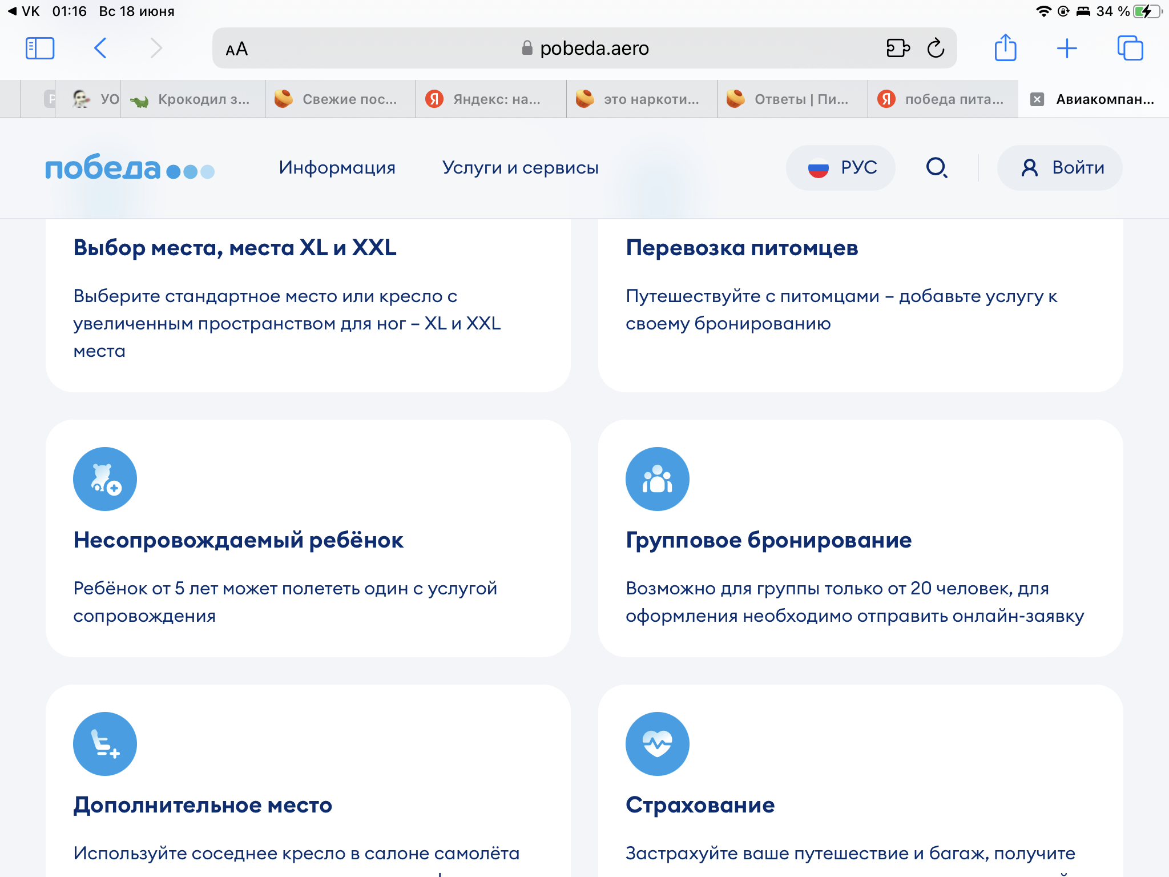This screenshot has width=1169, height=877.
Task: Expand Информация menu
Action: point(337,168)
